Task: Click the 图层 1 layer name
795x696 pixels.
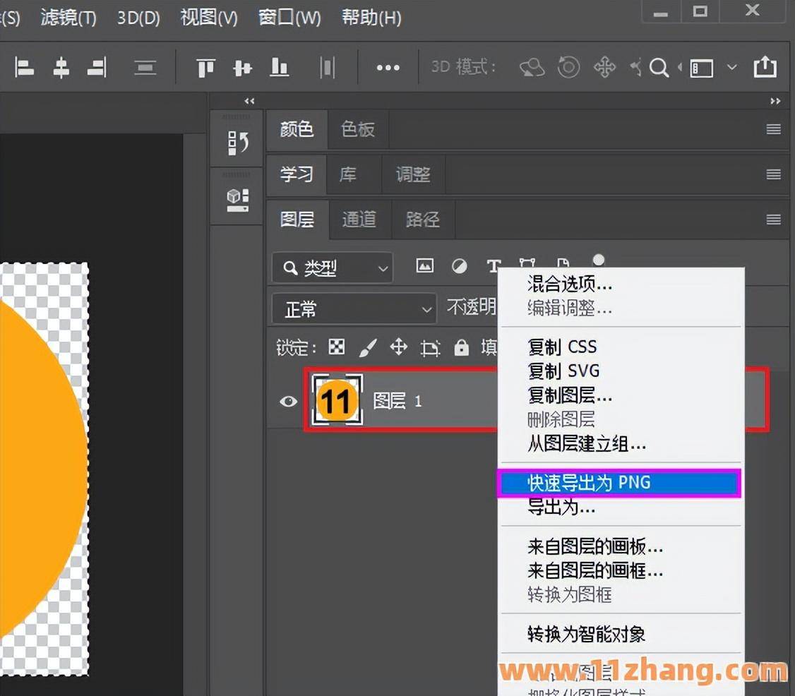Action: coord(397,402)
